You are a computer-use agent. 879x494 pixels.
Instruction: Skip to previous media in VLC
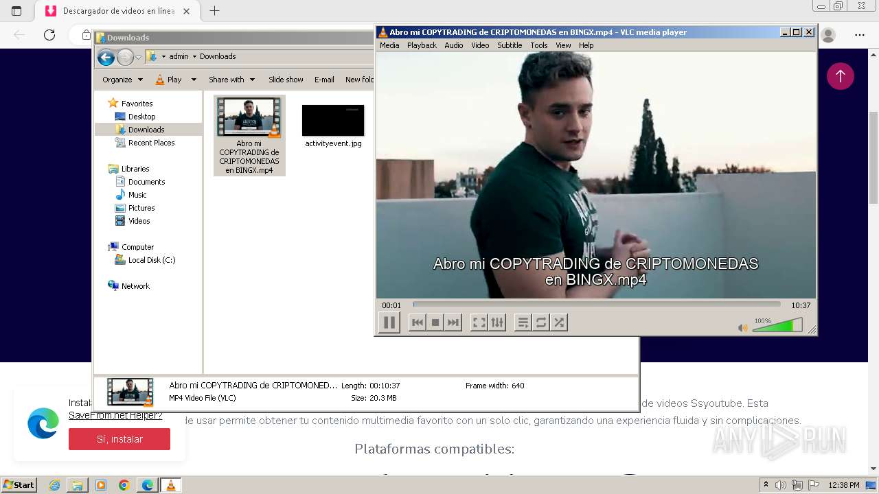point(417,322)
